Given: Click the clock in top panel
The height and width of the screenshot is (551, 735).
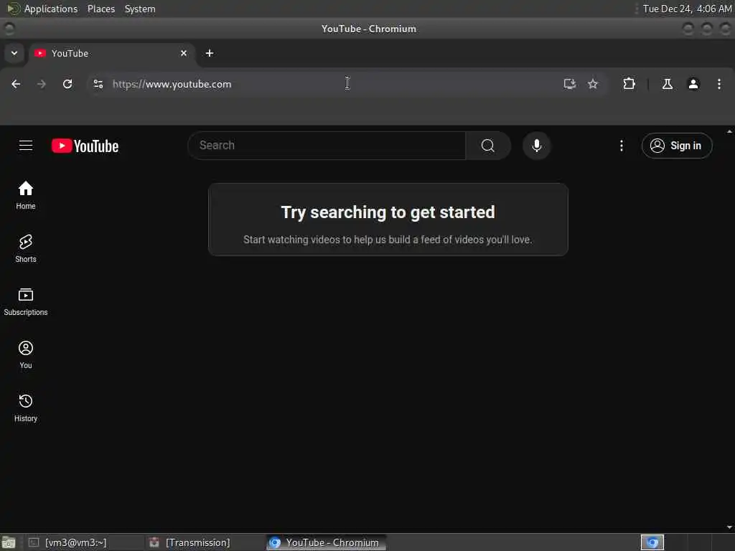Looking at the screenshot, I should click(687, 9).
